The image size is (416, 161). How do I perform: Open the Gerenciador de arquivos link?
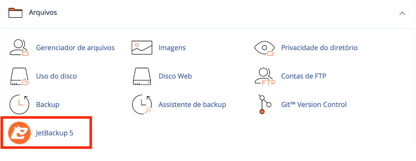[75, 48]
